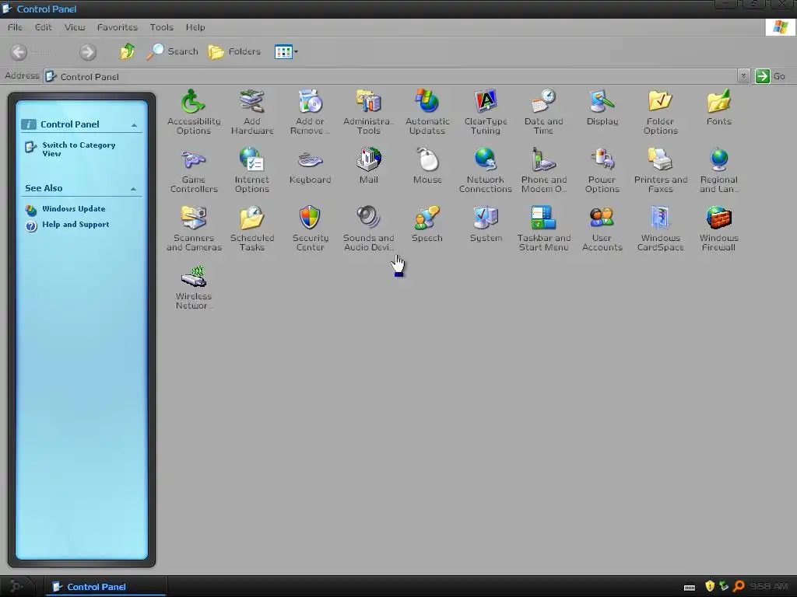
Task: Open Accessibility Options applet
Action: point(194,112)
